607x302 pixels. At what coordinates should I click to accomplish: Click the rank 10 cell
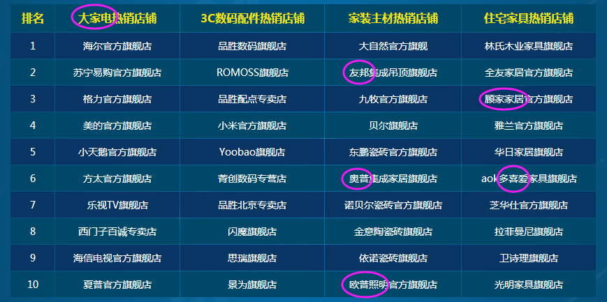pos(33,285)
